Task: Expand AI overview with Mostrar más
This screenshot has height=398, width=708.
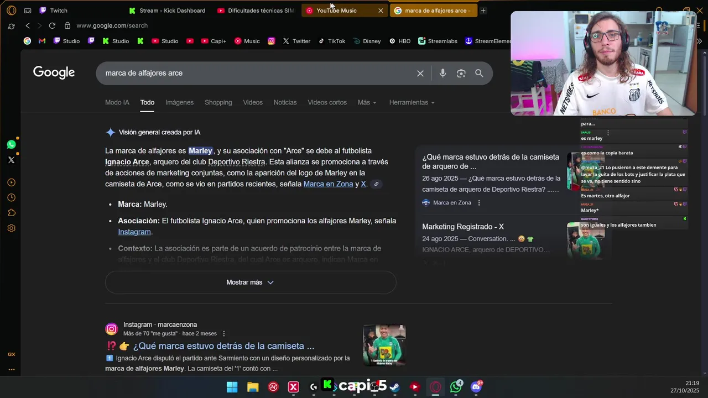Action: pyautogui.click(x=251, y=282)
